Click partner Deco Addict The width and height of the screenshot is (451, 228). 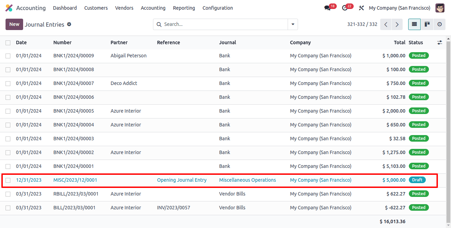[x=124, y=83]
